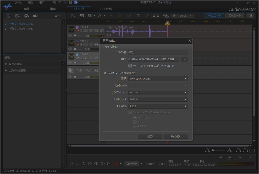Screen dimensions: 259x174
Task: Open the settings gear icon
Action: pyautogui.click(x=70, y=3)
